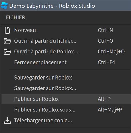Screen dimensions: 131x133
Task: Choose Nouveau to create a new place
Action: click(66, 30)
